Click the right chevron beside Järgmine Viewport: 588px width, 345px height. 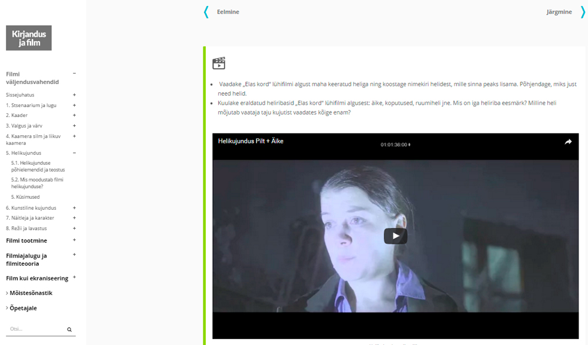coord(583,12)
